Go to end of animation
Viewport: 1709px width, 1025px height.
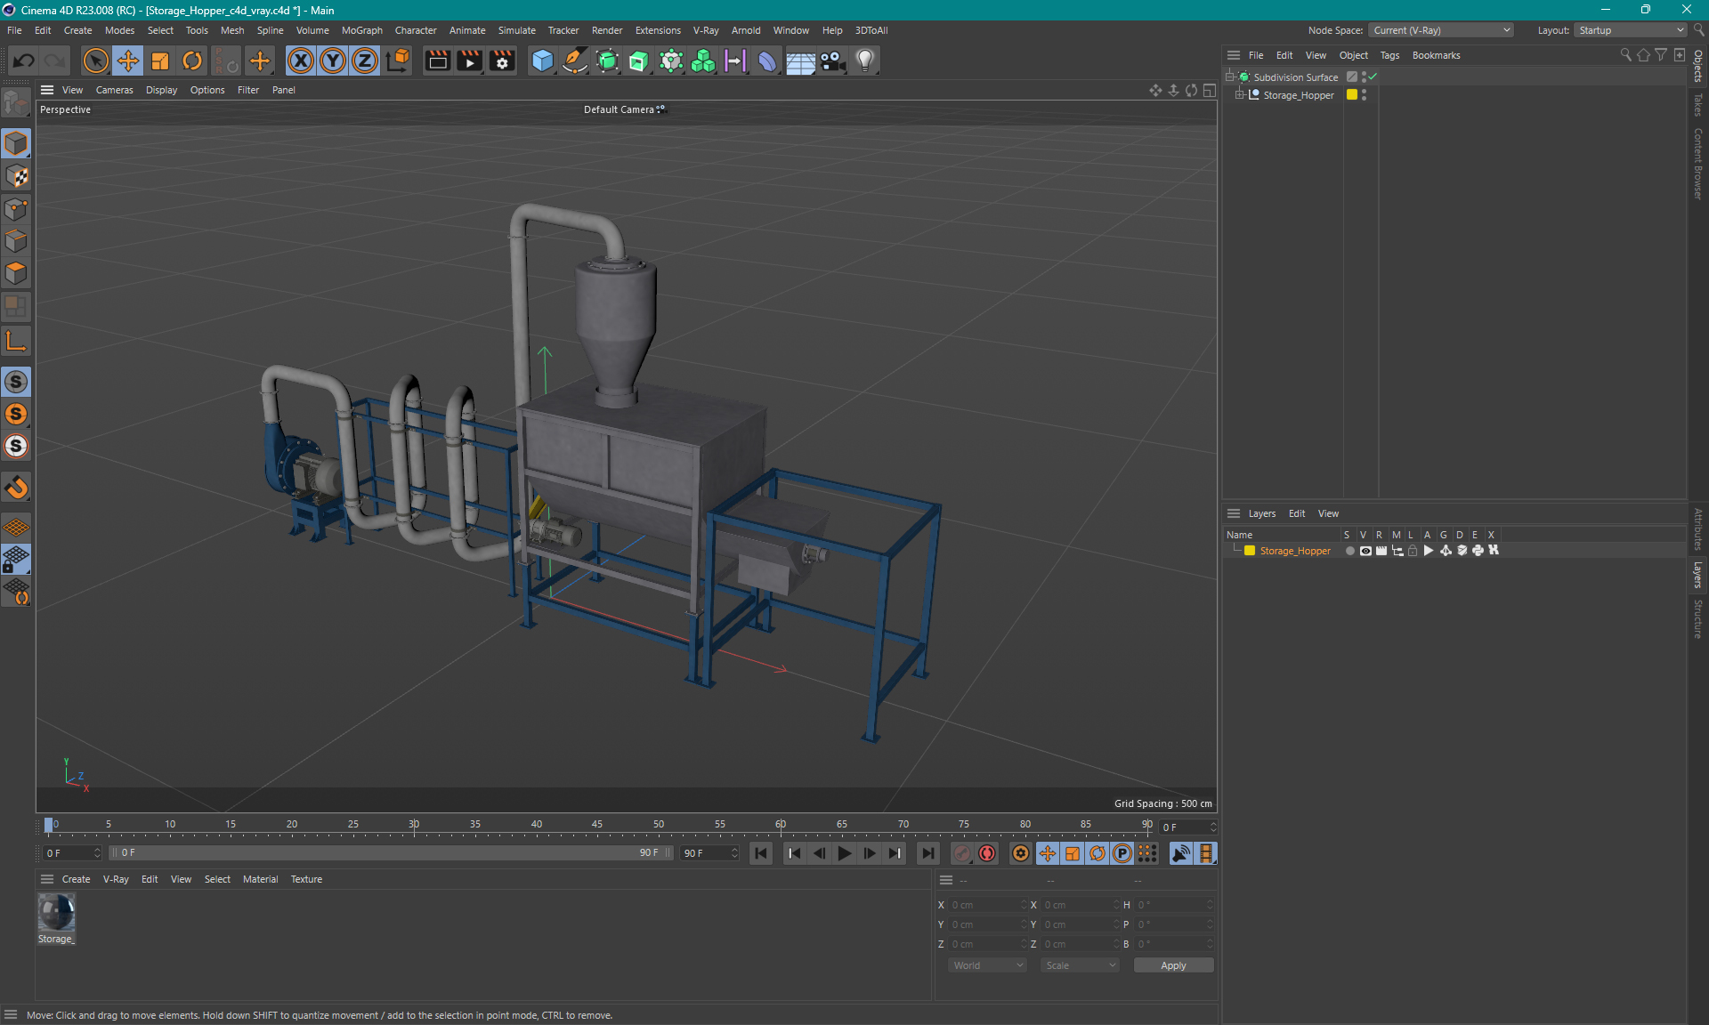[x=927, y=853]
